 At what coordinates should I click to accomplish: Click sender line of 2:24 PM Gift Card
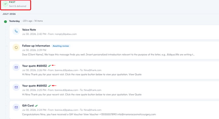[x=62, y=110]
